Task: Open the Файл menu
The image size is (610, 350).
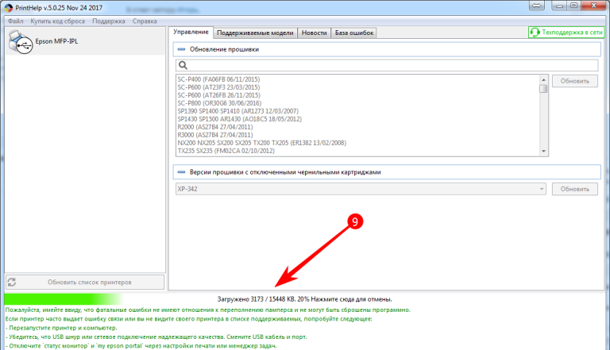Action: [15, 20]
